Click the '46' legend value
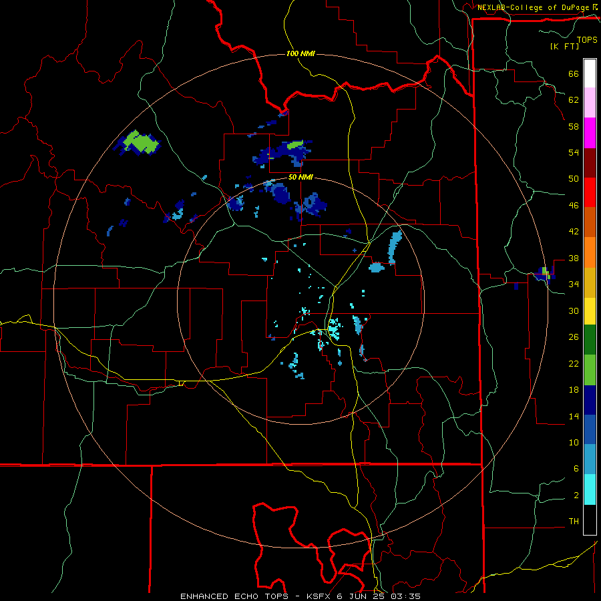This screenshot has height=601, width=601. [574, 206]
